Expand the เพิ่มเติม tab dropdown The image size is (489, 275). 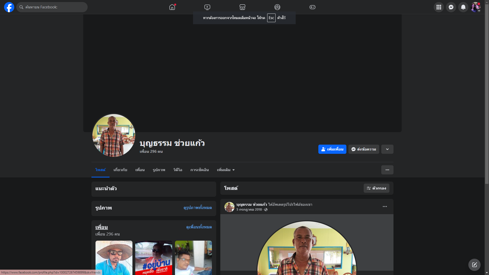click(226, 170)
